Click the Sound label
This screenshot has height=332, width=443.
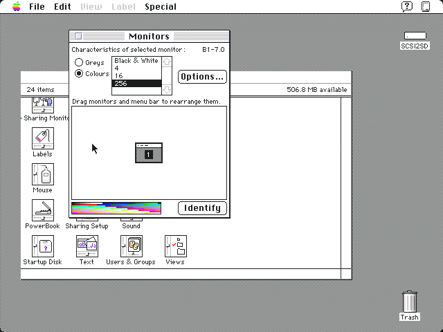pyautogui.click(x=131, y=226)
